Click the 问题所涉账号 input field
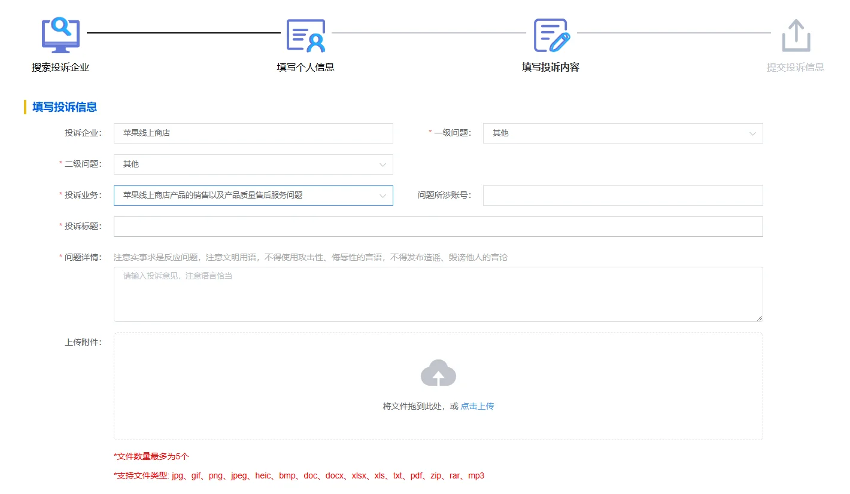 623,195
